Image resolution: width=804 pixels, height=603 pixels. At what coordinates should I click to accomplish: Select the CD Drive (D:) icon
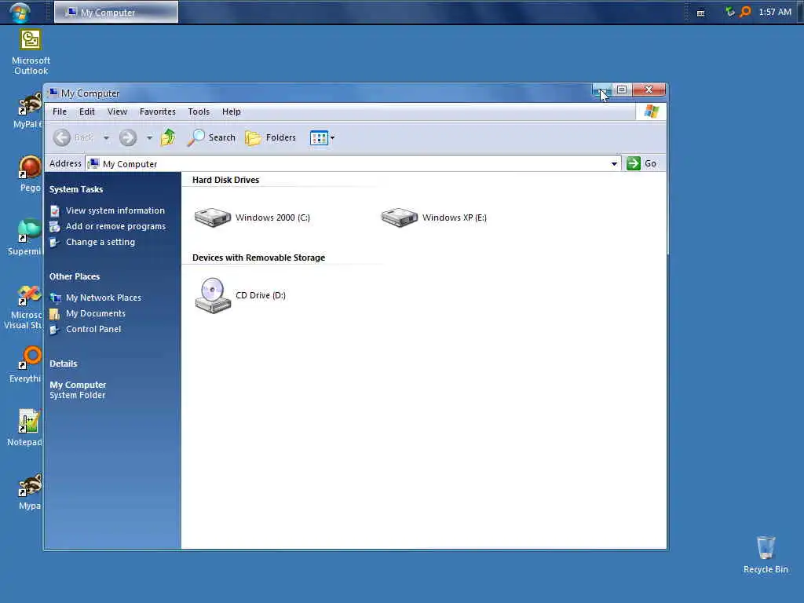(240, 295)
